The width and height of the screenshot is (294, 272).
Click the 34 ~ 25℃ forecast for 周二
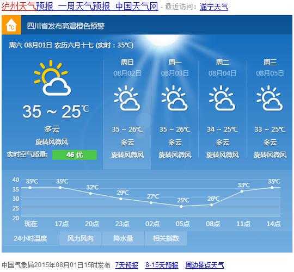pyautogui.click(x=222, y=129)
